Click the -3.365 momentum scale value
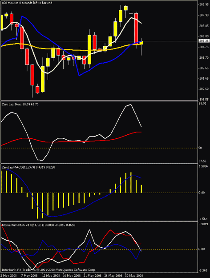Viewport: 210px width, 278px height. (x=203, y=270)
